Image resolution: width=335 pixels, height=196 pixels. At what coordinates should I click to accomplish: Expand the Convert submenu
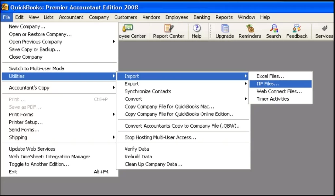[133, 99]
